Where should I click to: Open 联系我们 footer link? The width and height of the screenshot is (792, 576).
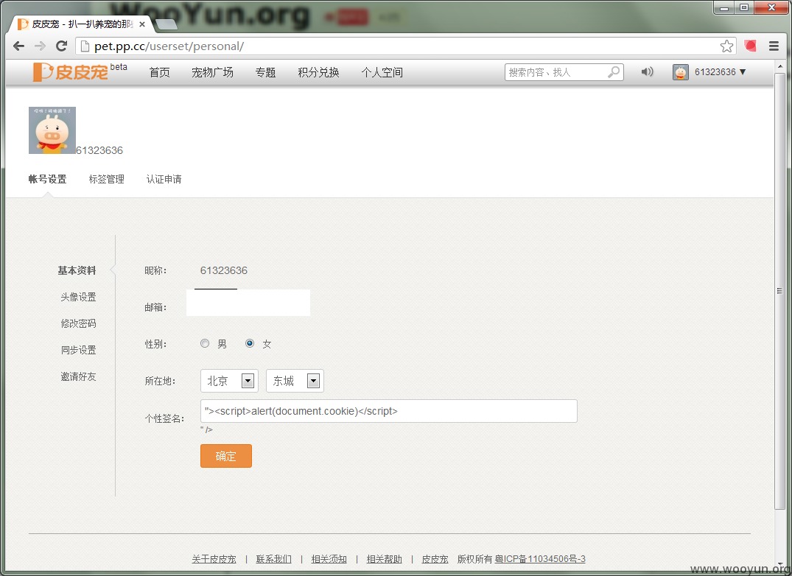[274, 559]
